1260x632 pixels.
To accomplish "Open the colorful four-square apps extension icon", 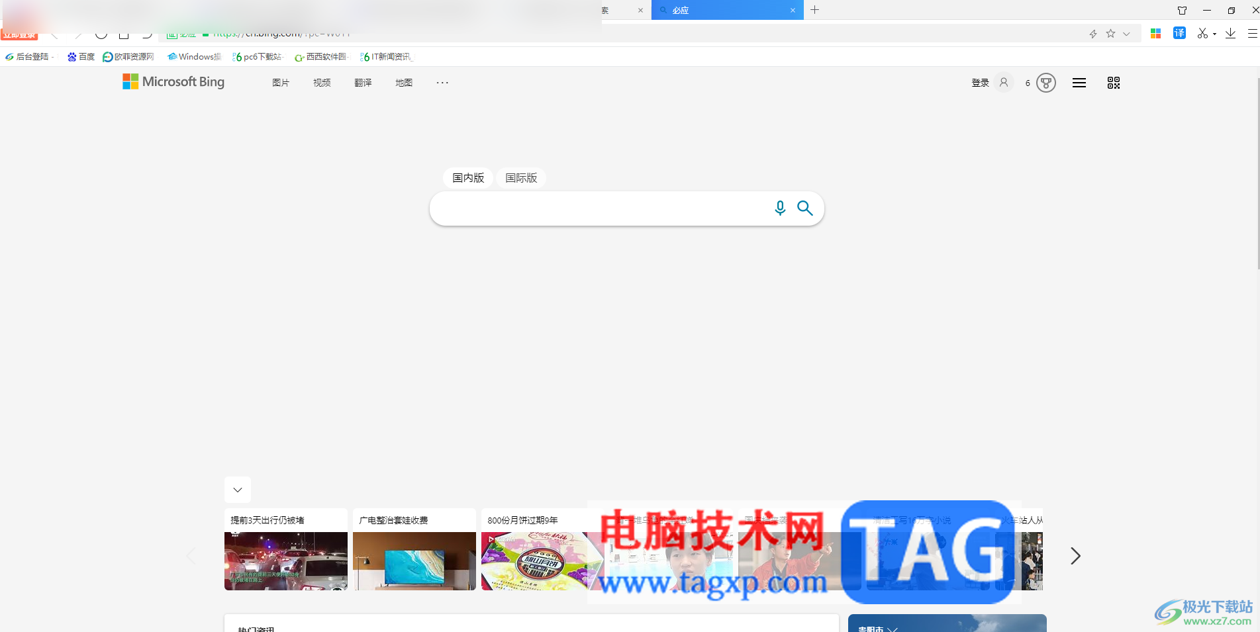I will [x=1156, y=34].
